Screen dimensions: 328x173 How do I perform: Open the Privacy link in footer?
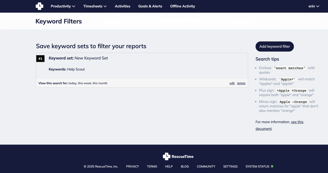(132, 166)
